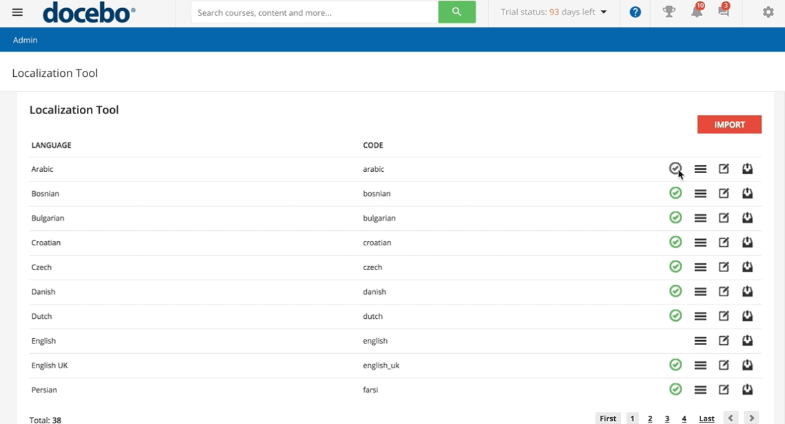Viewport: 785px width, 424px height.
Task: Open the settings gear icon
Action: (767, 12)
